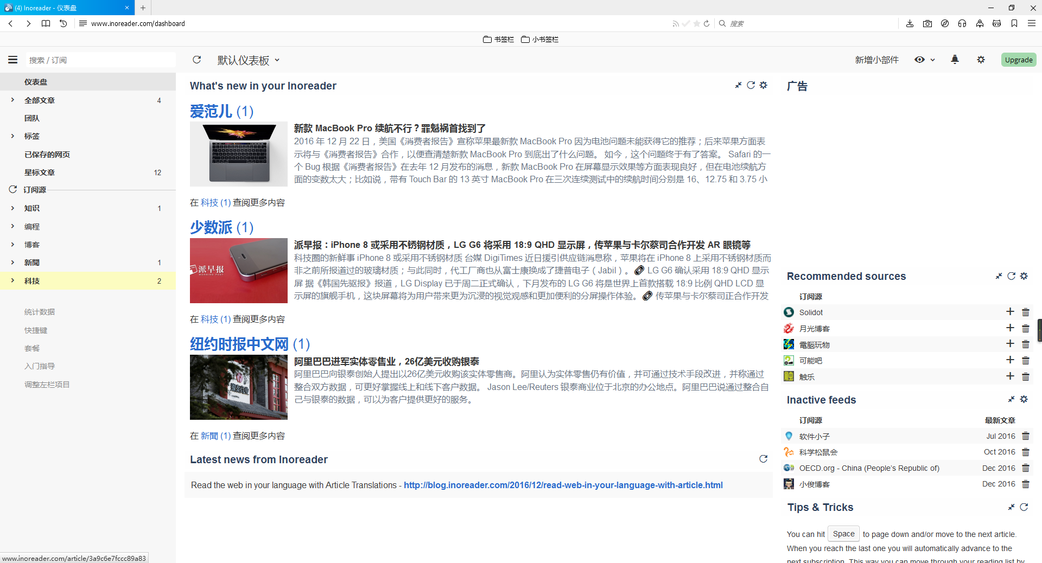The height and width of the screenshot is (563, 1042).
Task: Open the 阿里巴巴 article title
Action: (386, 361)
